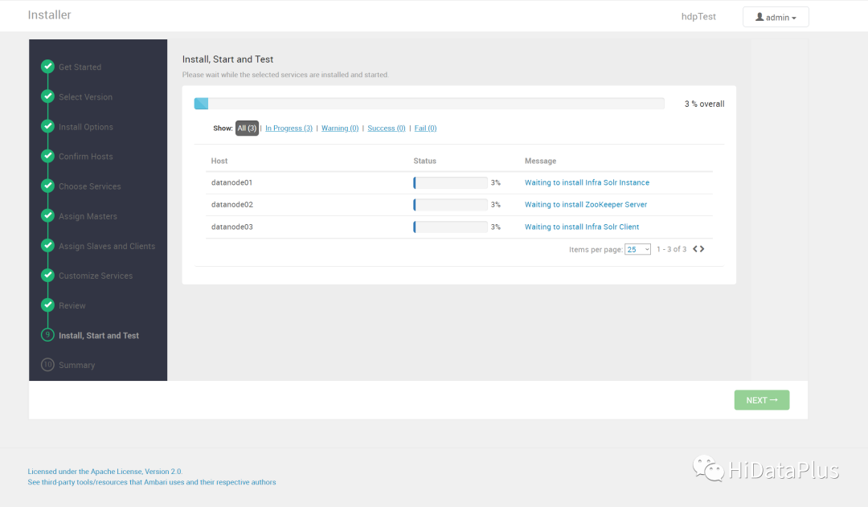Image resolution: width=868 pixels, height=507 pixels.
Task: Filter hosts by Success (0)
Action: pos(386,129)
